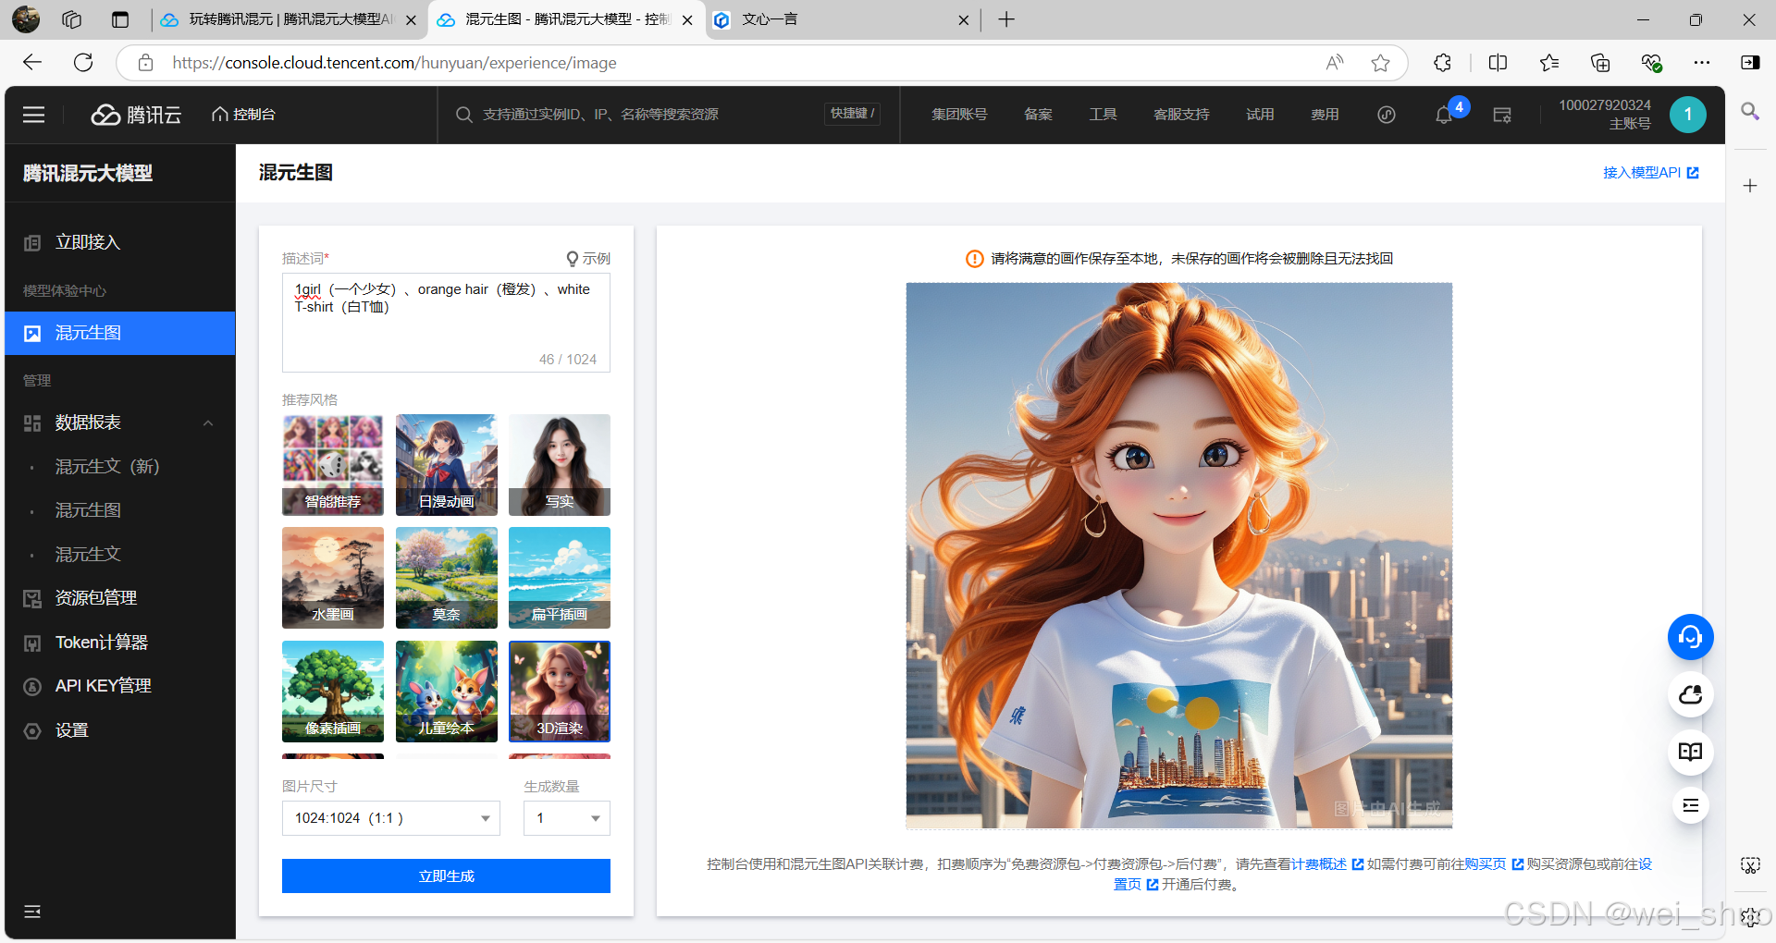Open the 生成数量 dropdown
Viewport: 1776px width, 943px height.
(x=567, y=818)
